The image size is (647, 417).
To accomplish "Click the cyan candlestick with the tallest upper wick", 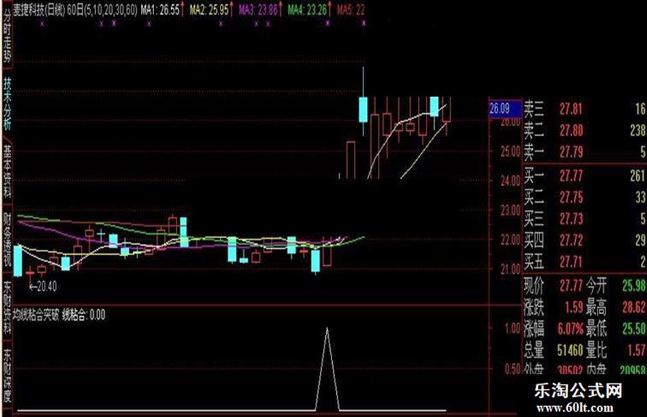I will coord(363,110).
